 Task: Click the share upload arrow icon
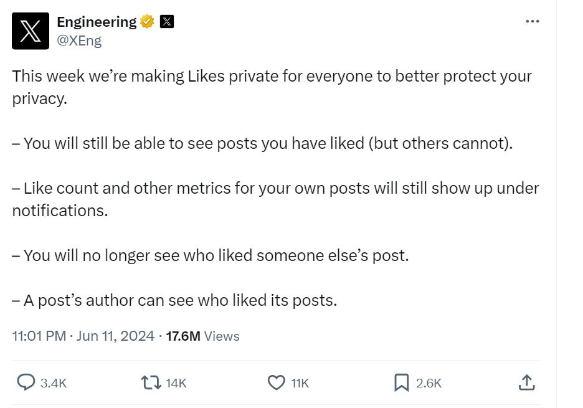pyautogui.click(x=526, y=382)
